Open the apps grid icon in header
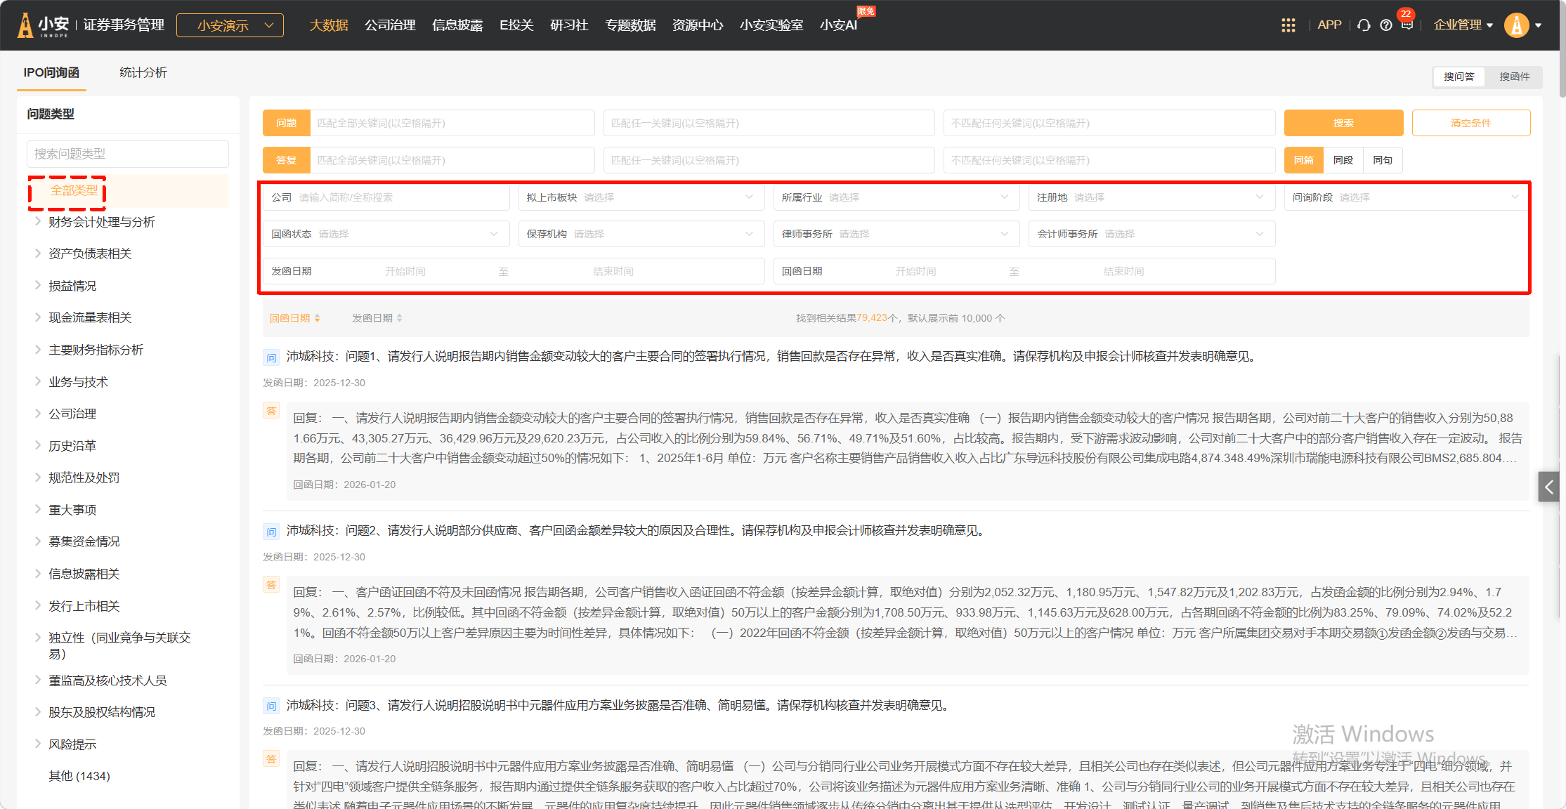Screen dimensions: 1566x809 [1288, 25]
